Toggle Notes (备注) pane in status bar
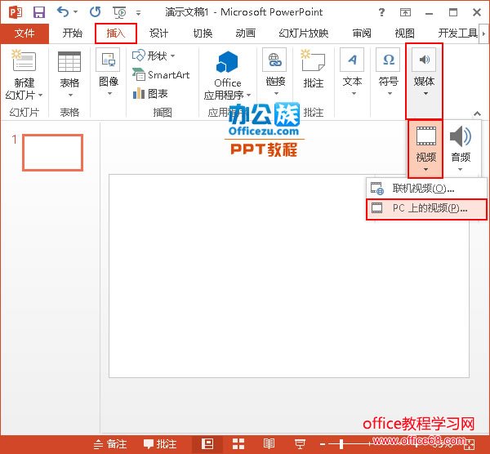This screenshot has width=490, height=454. click(x=110, y=444)
